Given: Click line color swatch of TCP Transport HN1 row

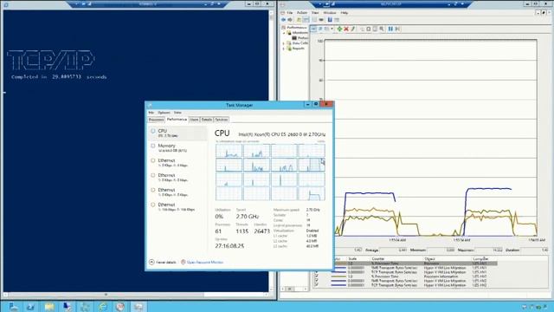Looking at the screenshot, I should (338, 272).
